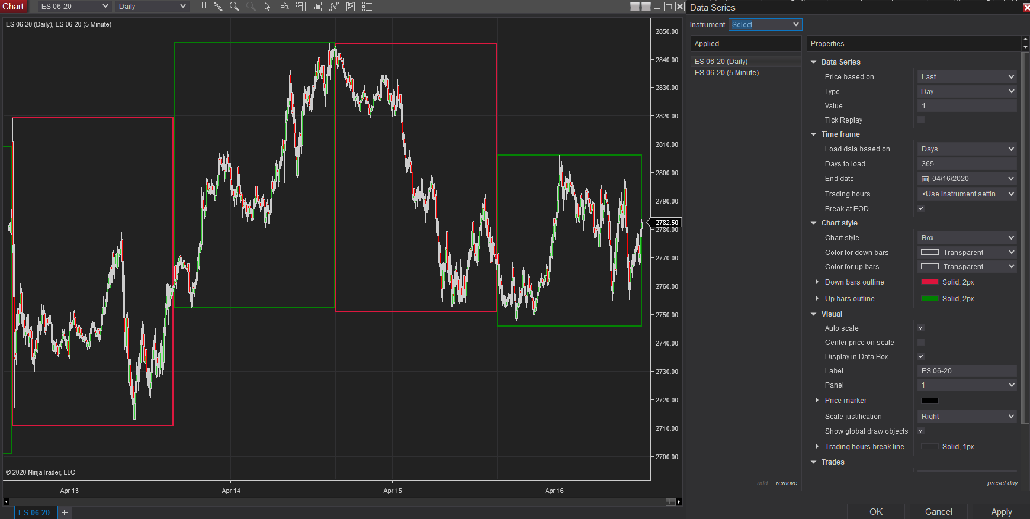Open the Strategies icon
1030x519 pixels.
pyautogui.click(x=351, y=7)
